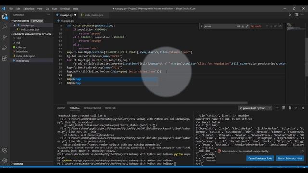Screen dimensions: 308x173
Task: Click Restart Extension Host button
Action: [x=290, y=158]
